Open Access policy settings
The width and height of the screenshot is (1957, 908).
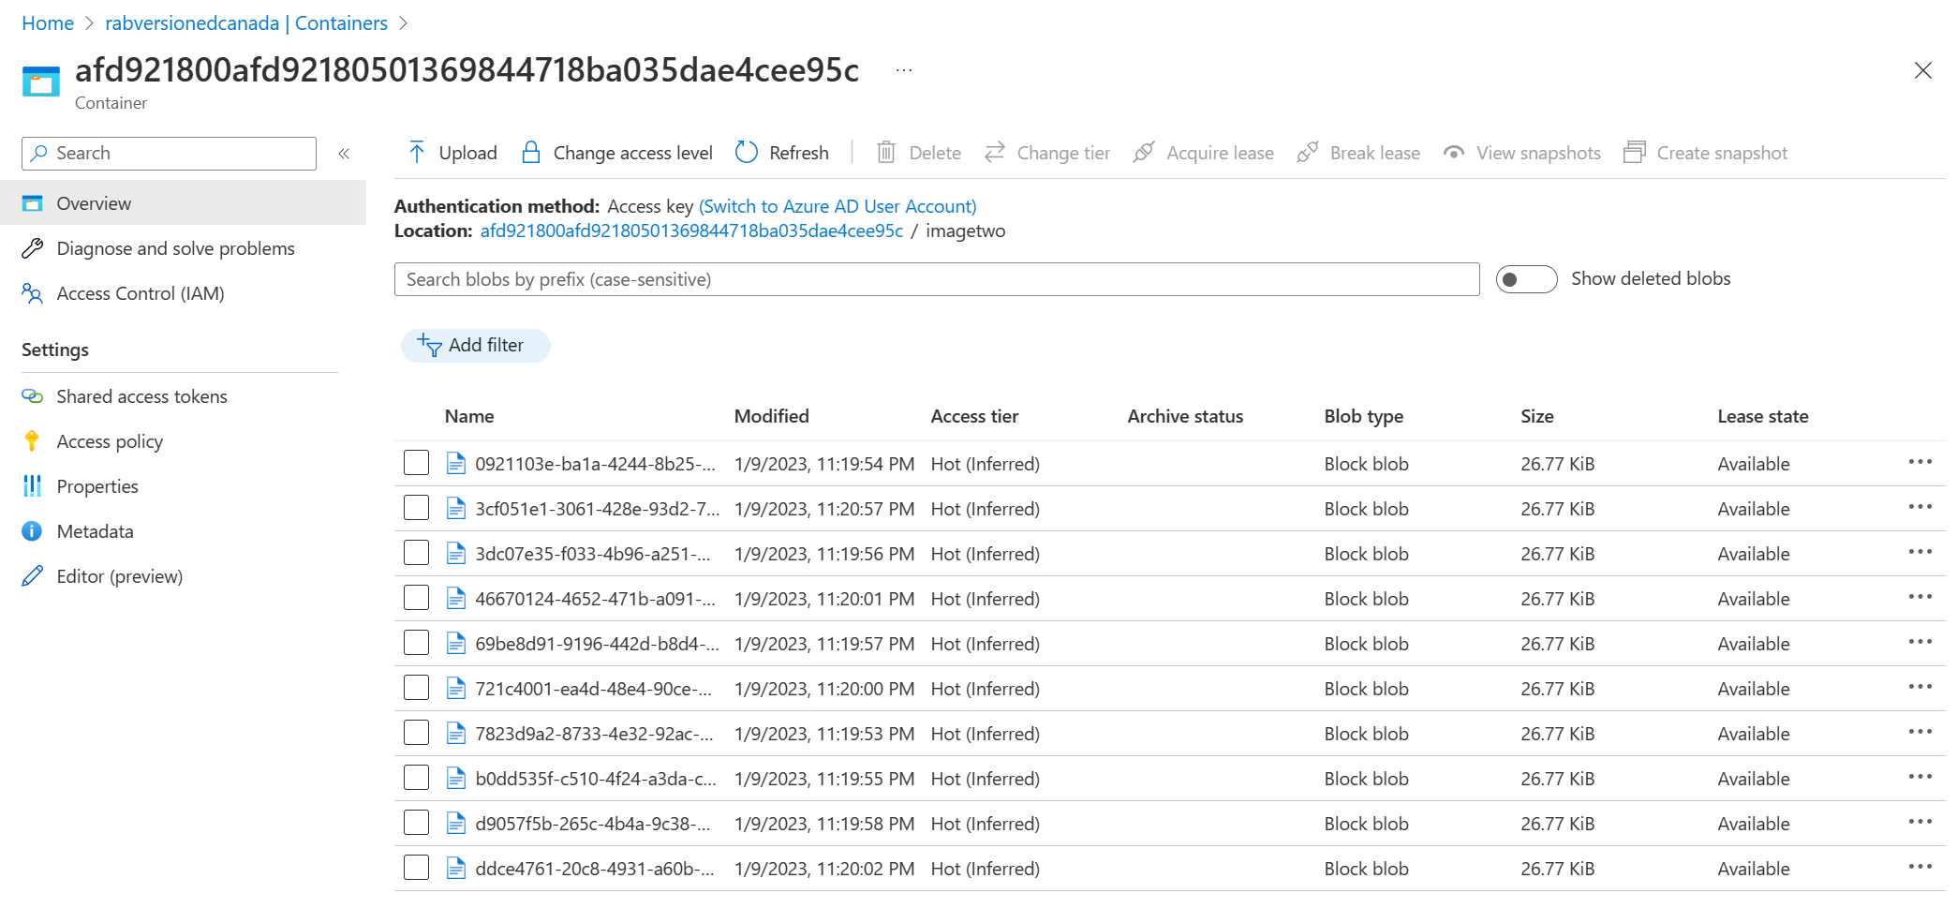(109, 440)
